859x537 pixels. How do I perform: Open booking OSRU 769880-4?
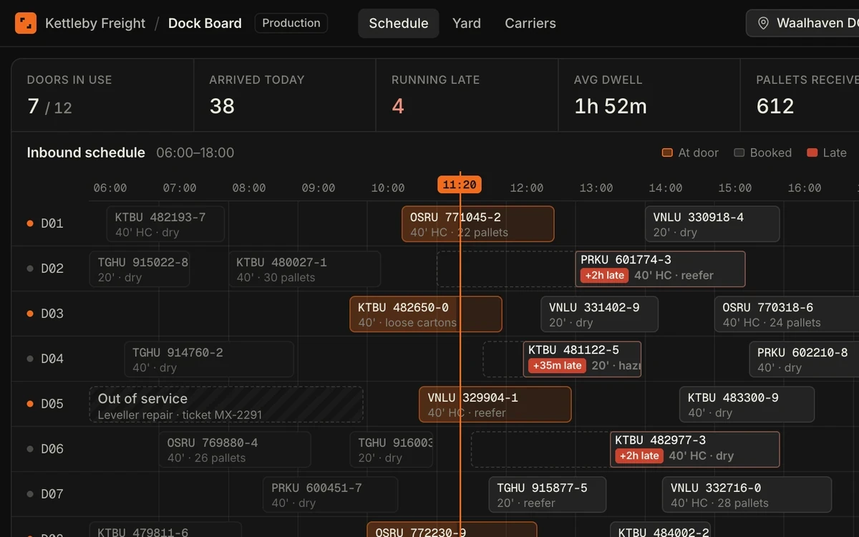(235, 450)
